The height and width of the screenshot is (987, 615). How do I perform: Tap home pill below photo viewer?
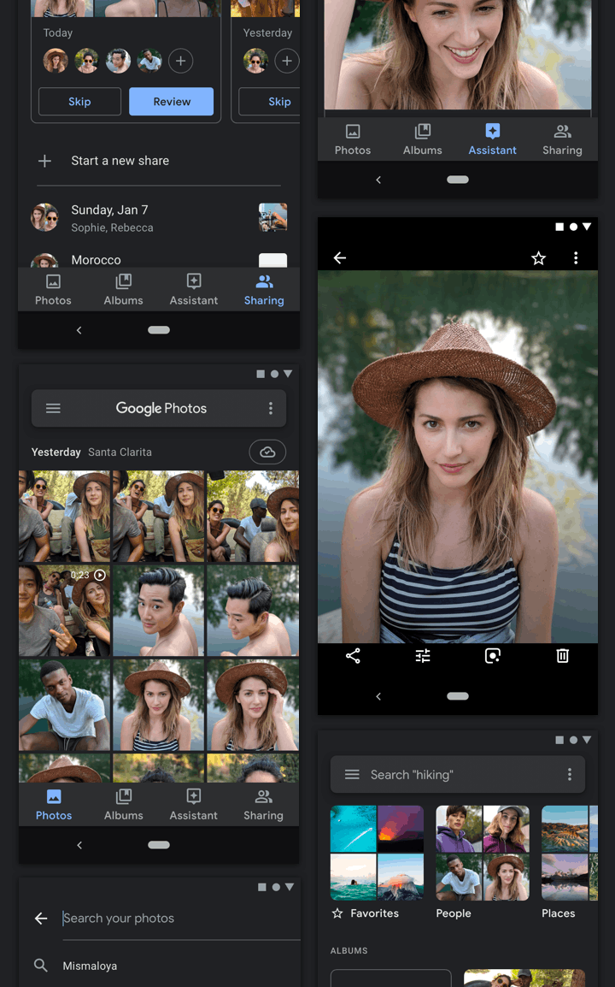(x=458, y=696)
